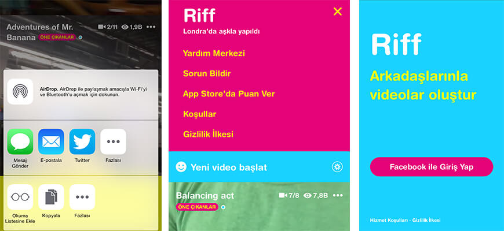The width and height of the screenshot is (504, 231).
Task: Add to reading list with glasses icon
Action: click(20, 197)
